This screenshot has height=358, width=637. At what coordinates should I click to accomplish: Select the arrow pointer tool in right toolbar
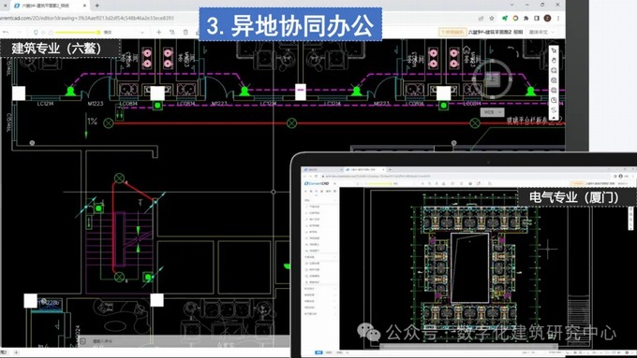[x=554, y=50]
